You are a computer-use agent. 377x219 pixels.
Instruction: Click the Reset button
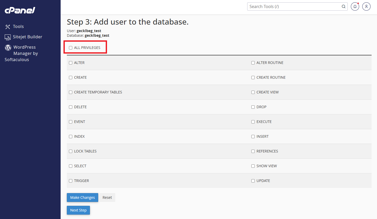107,198
